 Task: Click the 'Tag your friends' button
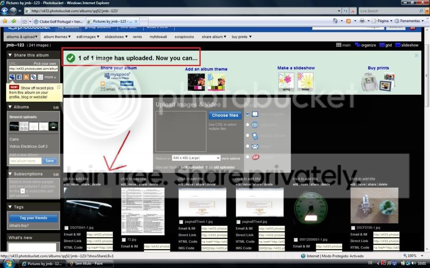click(x=34, y=218)
